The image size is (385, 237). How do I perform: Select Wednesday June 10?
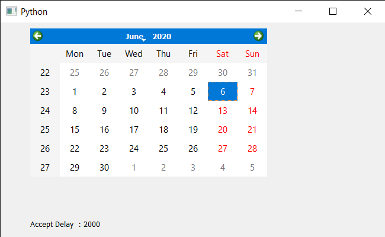tap(134, 111)
